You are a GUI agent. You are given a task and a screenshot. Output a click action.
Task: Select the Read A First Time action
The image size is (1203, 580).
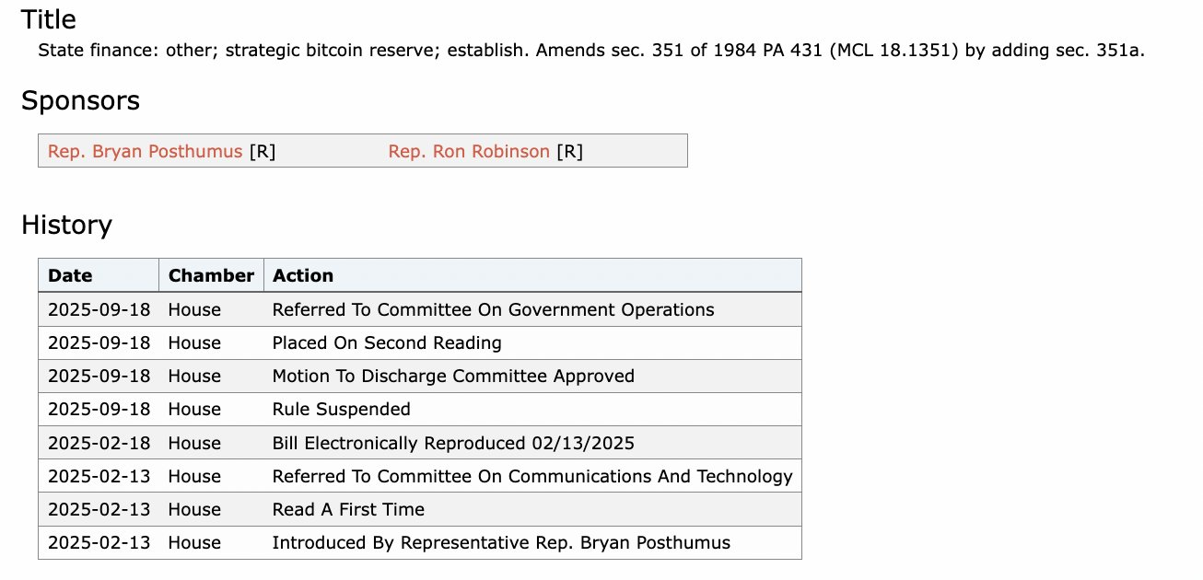pos(348,509)
